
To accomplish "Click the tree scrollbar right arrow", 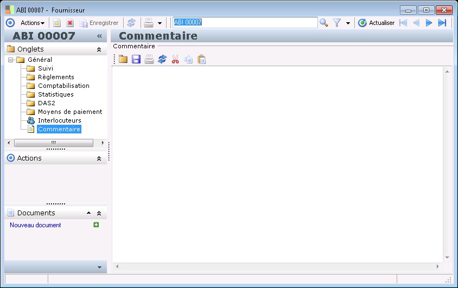I will pyautogui.click(x=103, y=143).
